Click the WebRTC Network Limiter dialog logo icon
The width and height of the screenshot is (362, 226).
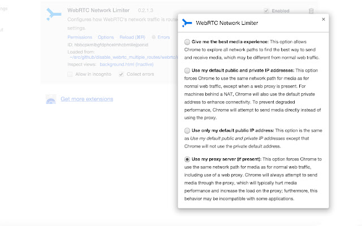tap(187, 23)
